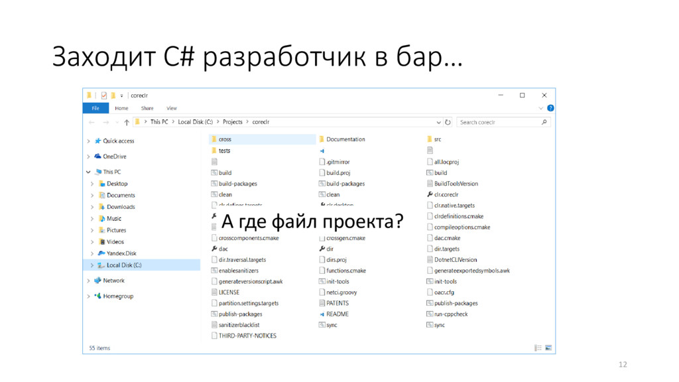Select the crosscomponents.cmake file

tap(249, 238)
